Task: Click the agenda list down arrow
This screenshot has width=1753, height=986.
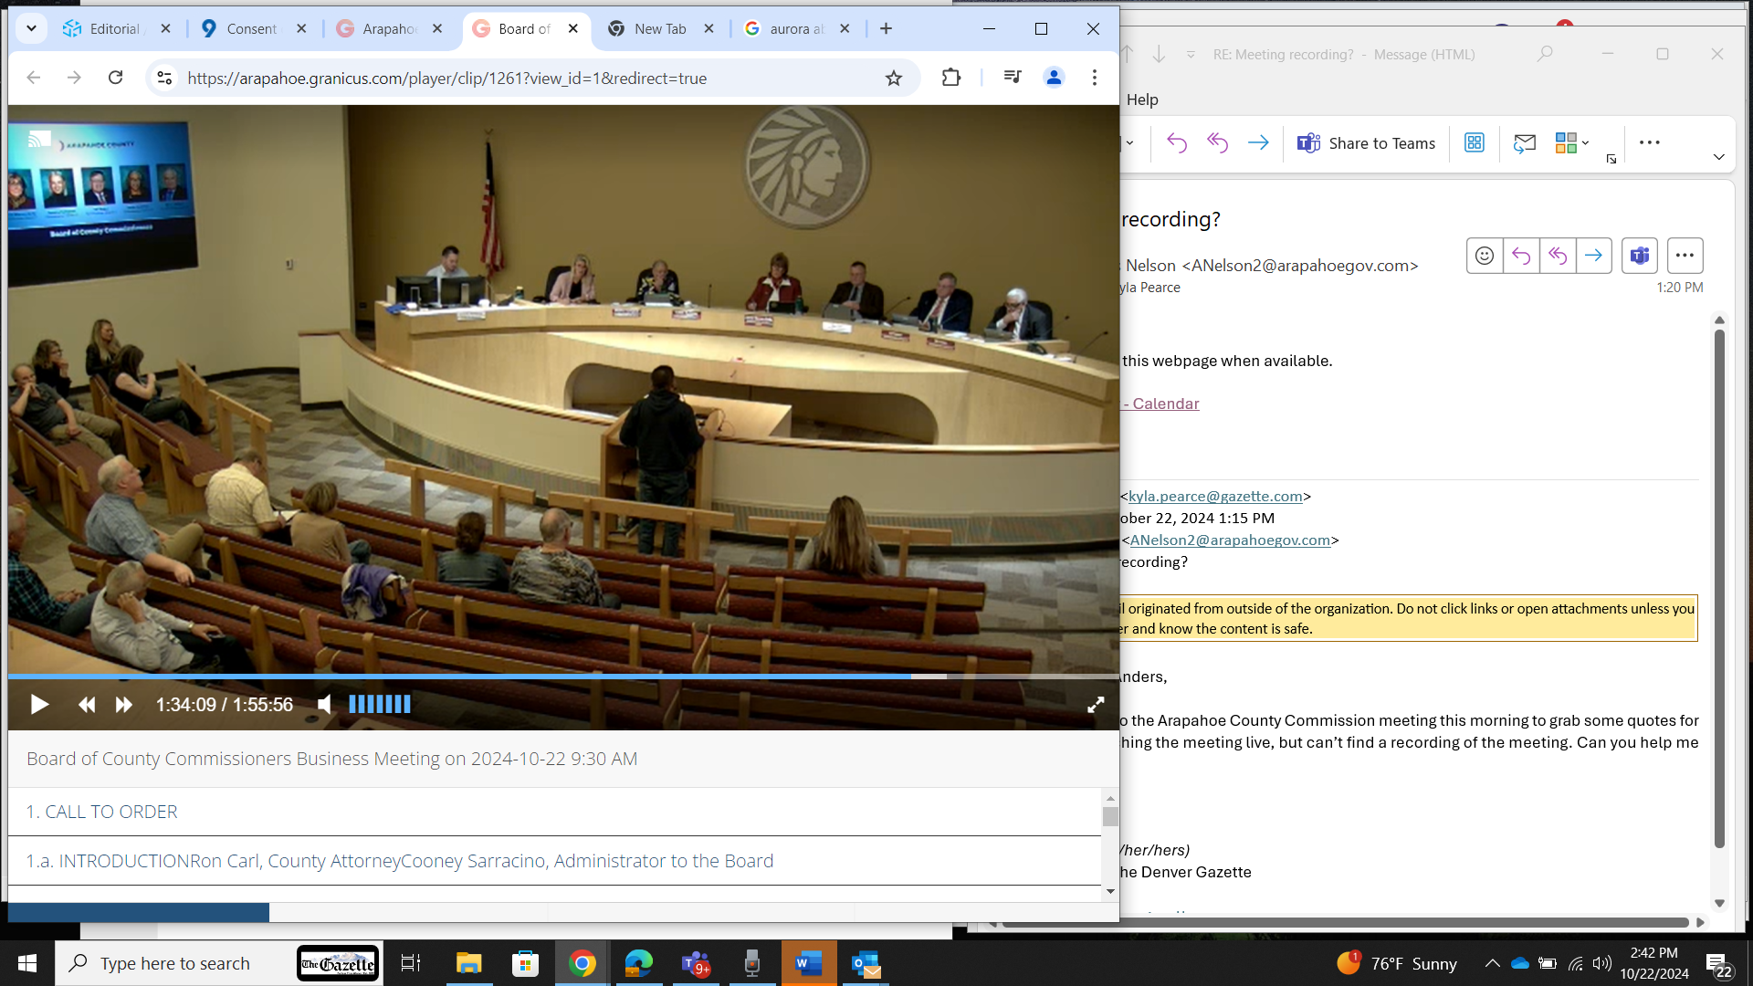Action: 1110,891
